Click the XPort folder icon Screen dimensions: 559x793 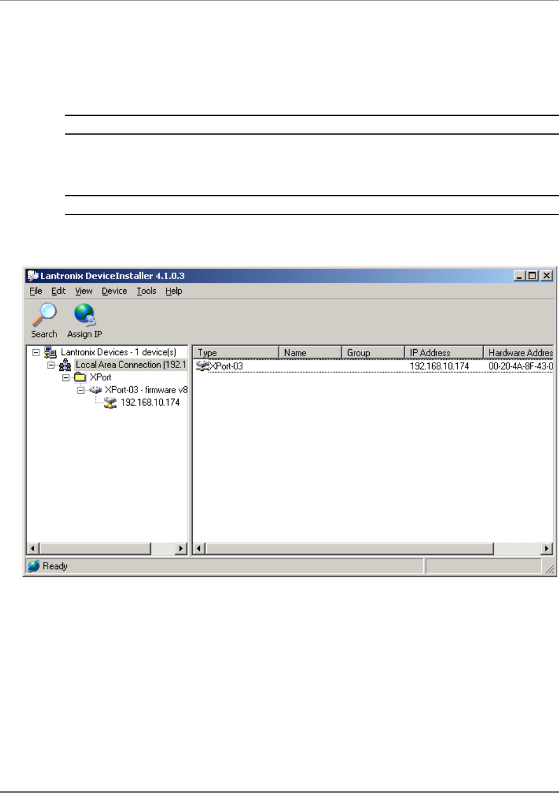(x=81, y=377)
